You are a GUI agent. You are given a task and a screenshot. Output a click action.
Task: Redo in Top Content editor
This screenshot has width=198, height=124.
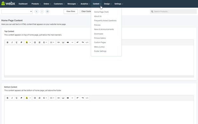82,42
